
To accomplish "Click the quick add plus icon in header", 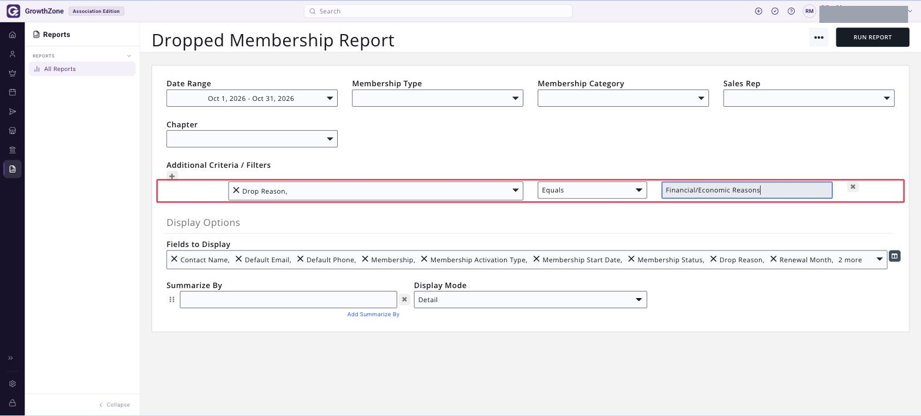I will click(758, 11).
